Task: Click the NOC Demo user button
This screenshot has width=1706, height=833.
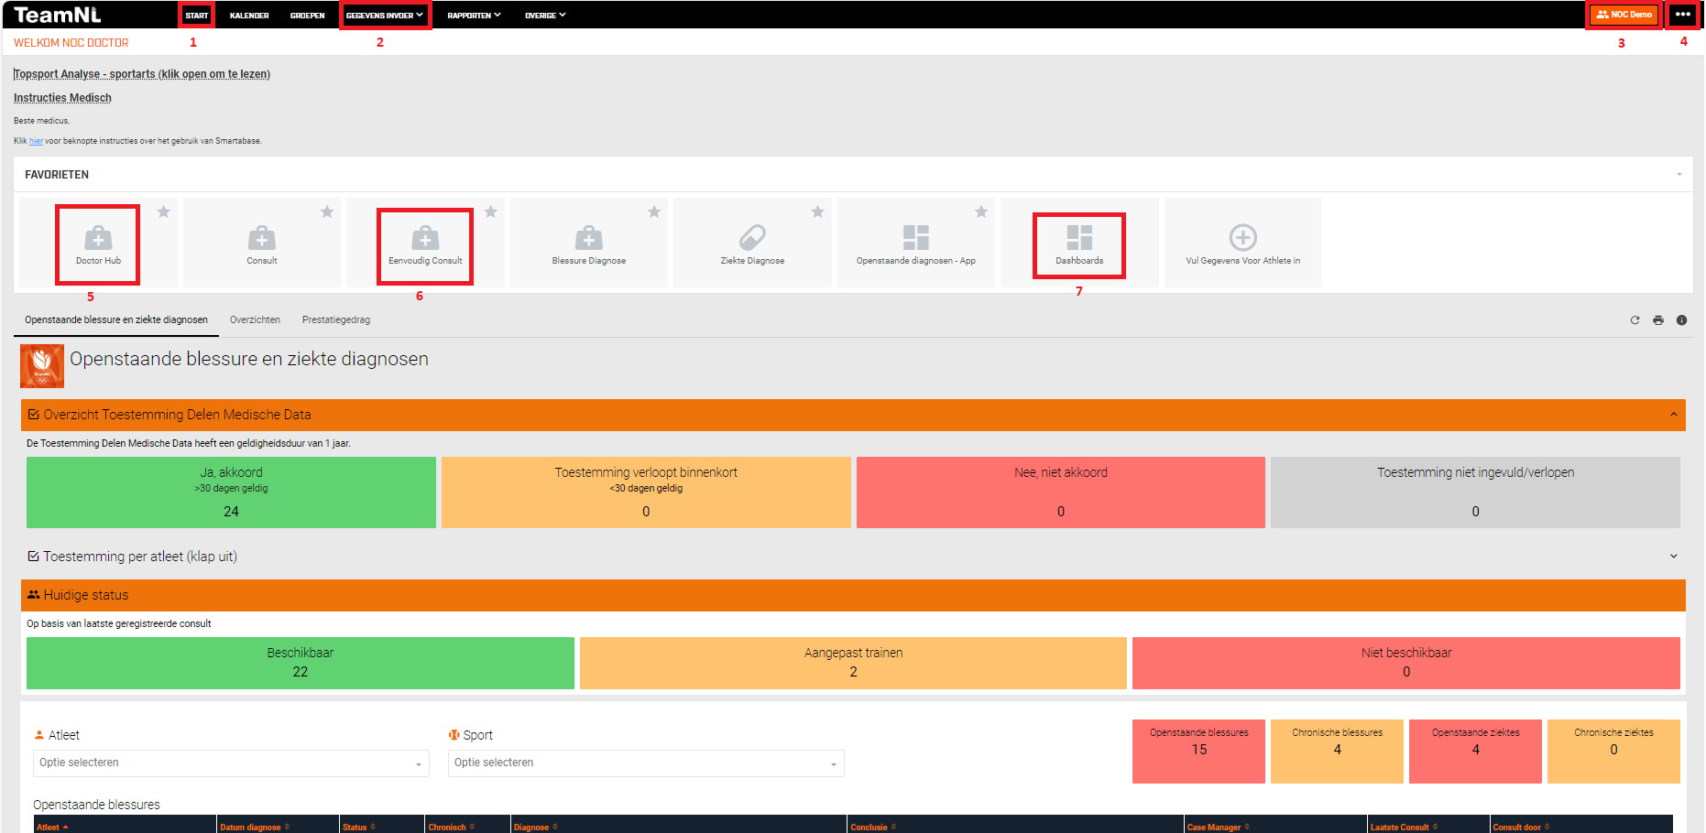Action: [x=1624, y=15]
